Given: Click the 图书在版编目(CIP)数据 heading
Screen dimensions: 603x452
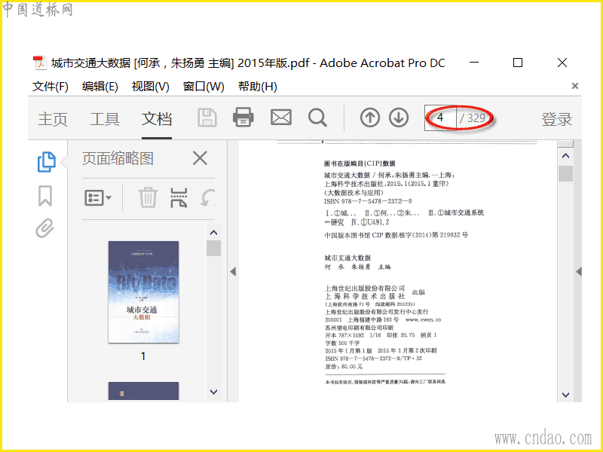Looking at the screenshot, I should point(360,163).
